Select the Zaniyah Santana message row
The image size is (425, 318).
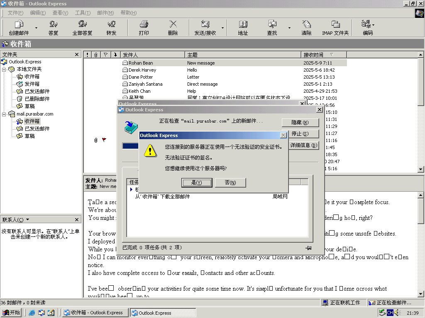tap(215, 84)
